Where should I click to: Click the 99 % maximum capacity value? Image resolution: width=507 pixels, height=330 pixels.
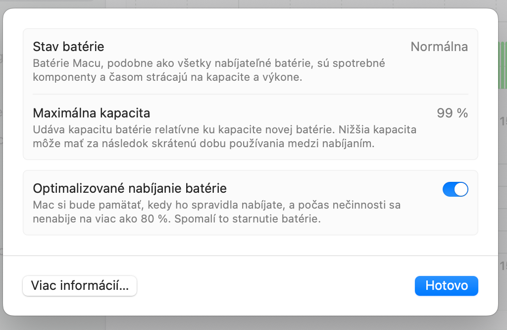tap(452, 113)
